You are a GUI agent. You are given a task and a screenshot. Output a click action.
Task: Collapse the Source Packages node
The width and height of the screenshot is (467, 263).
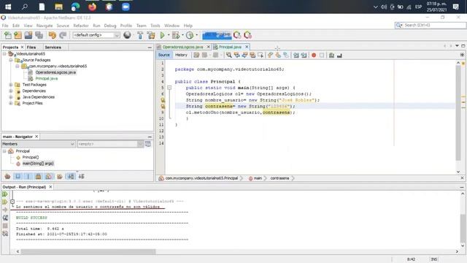pyautogui.click(x=11, y=60)
